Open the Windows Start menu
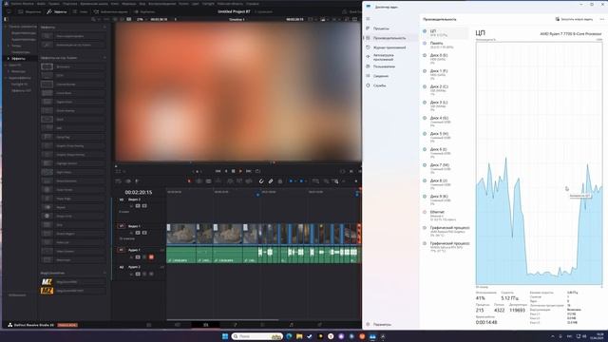 click(225, 336)
